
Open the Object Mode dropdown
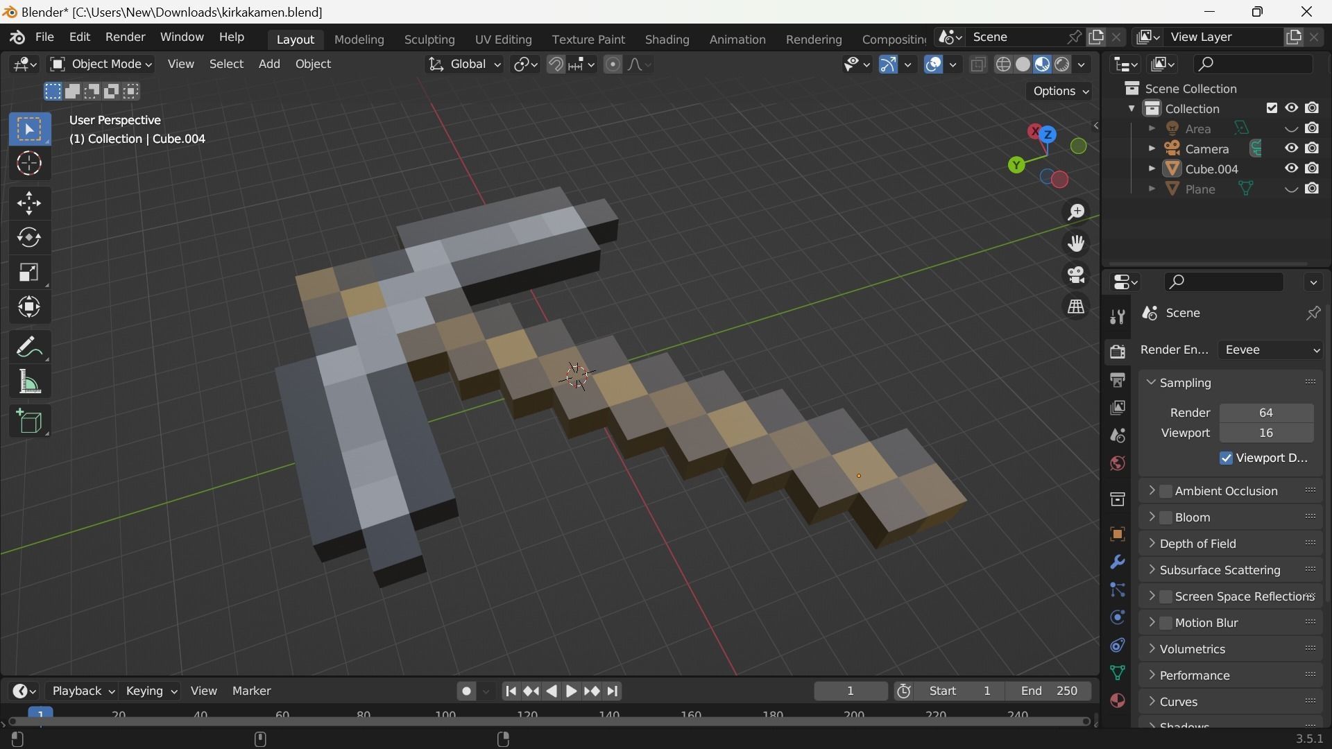(101, 64)
